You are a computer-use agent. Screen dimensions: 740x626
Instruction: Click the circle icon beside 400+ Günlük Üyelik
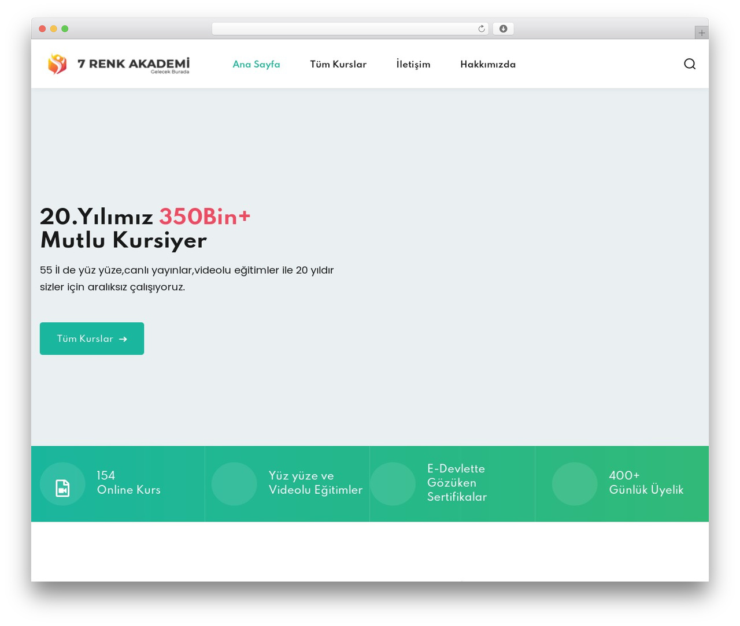click(x=575, y=484)
